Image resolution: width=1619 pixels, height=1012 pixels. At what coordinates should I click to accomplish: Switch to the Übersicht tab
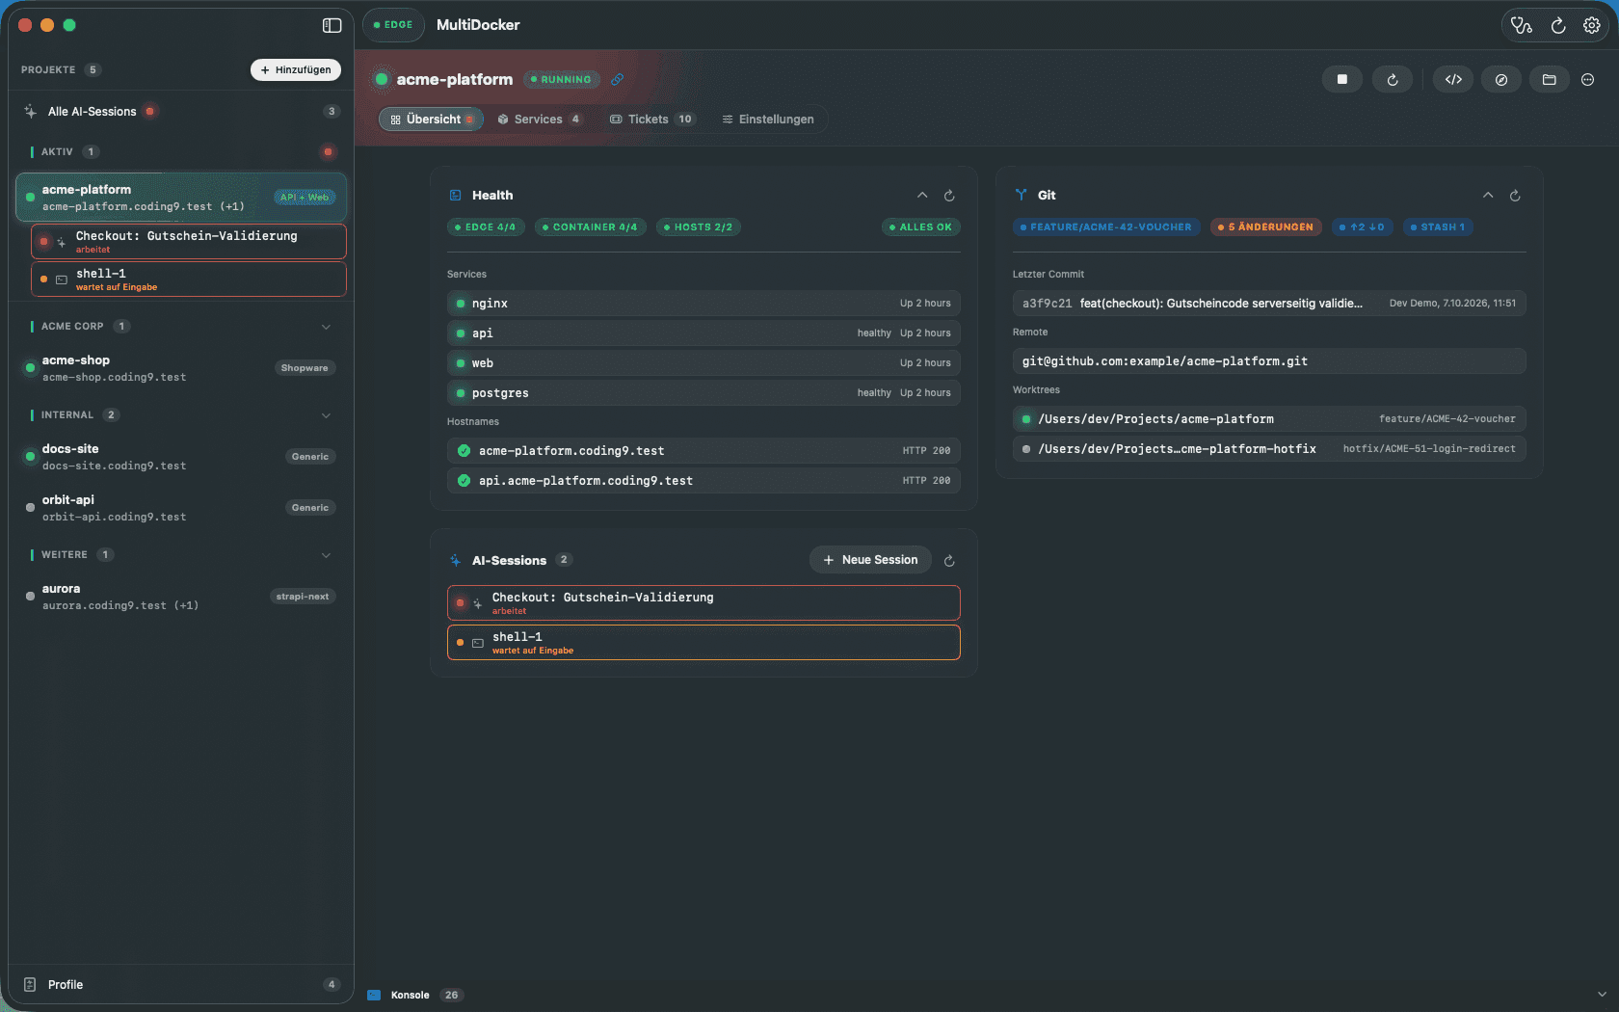tap(431, 120)
